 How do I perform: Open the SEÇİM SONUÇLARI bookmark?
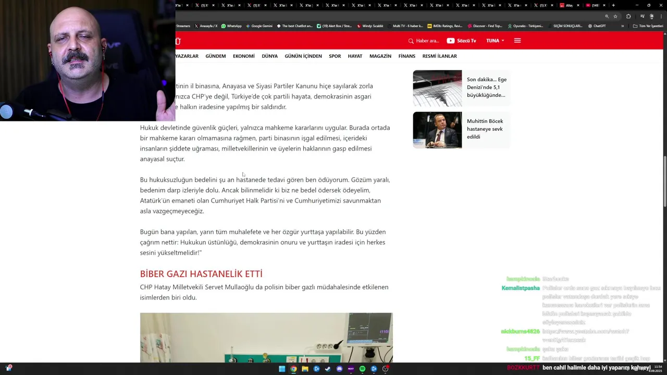click(x=565, y=26)
